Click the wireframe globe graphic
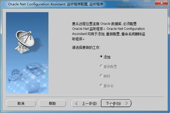This screenshot has height=113, width=170. point(16,72)
